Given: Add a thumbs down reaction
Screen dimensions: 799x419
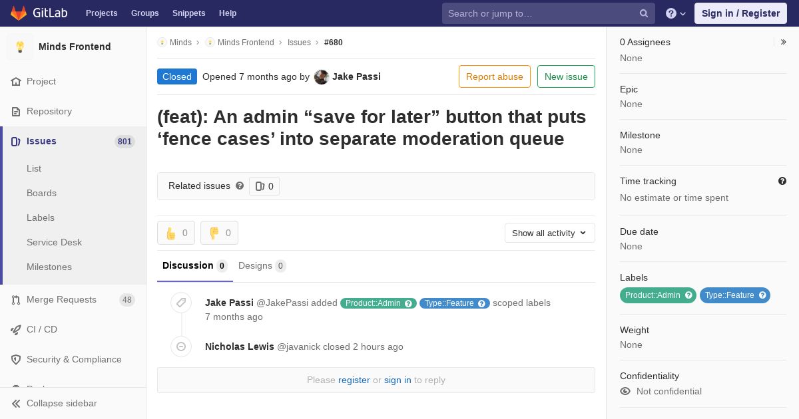Looking at the screenshot, I should coord(219,233).
